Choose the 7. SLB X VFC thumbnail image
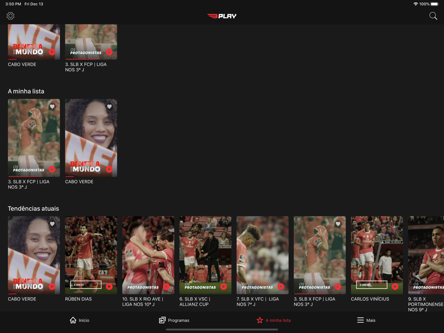 [263, 255]
